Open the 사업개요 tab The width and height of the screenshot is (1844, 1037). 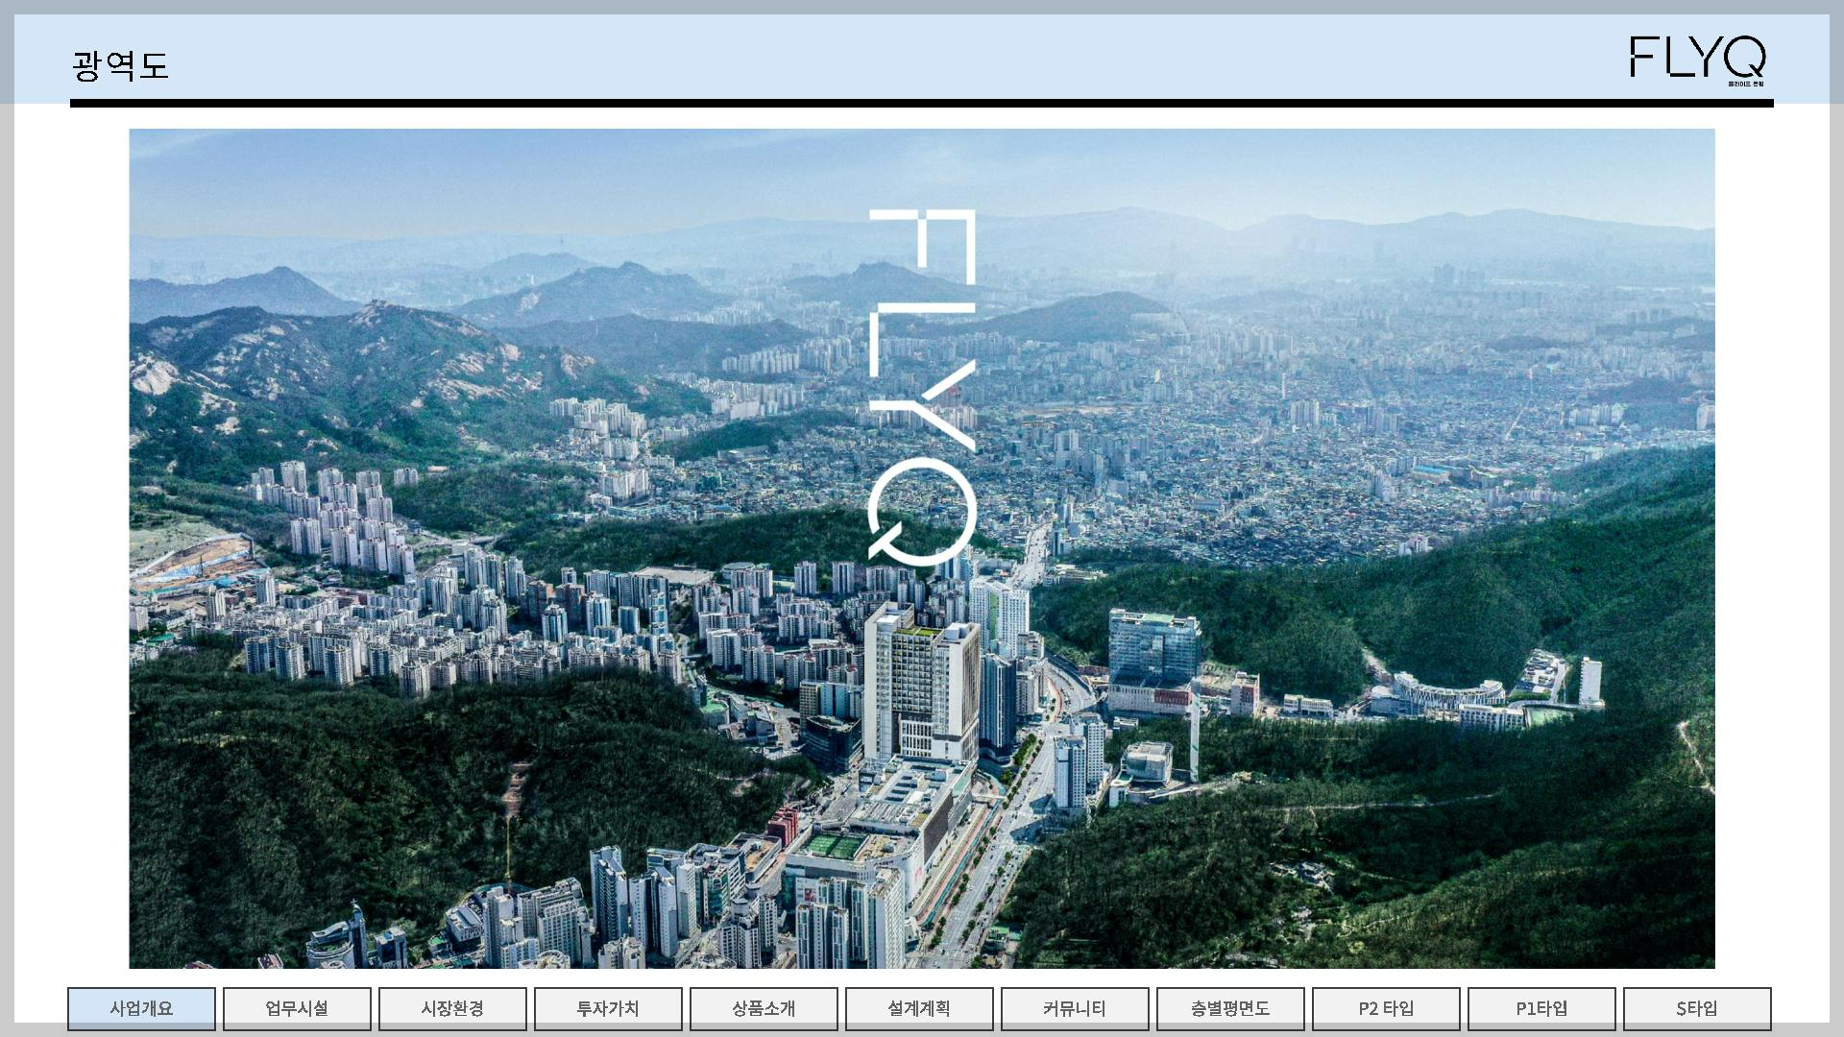(x=141, y=1008)
